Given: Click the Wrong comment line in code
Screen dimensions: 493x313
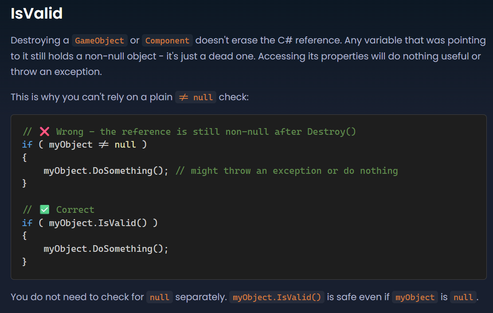Looking at the screenshot, I should point(189,131).
